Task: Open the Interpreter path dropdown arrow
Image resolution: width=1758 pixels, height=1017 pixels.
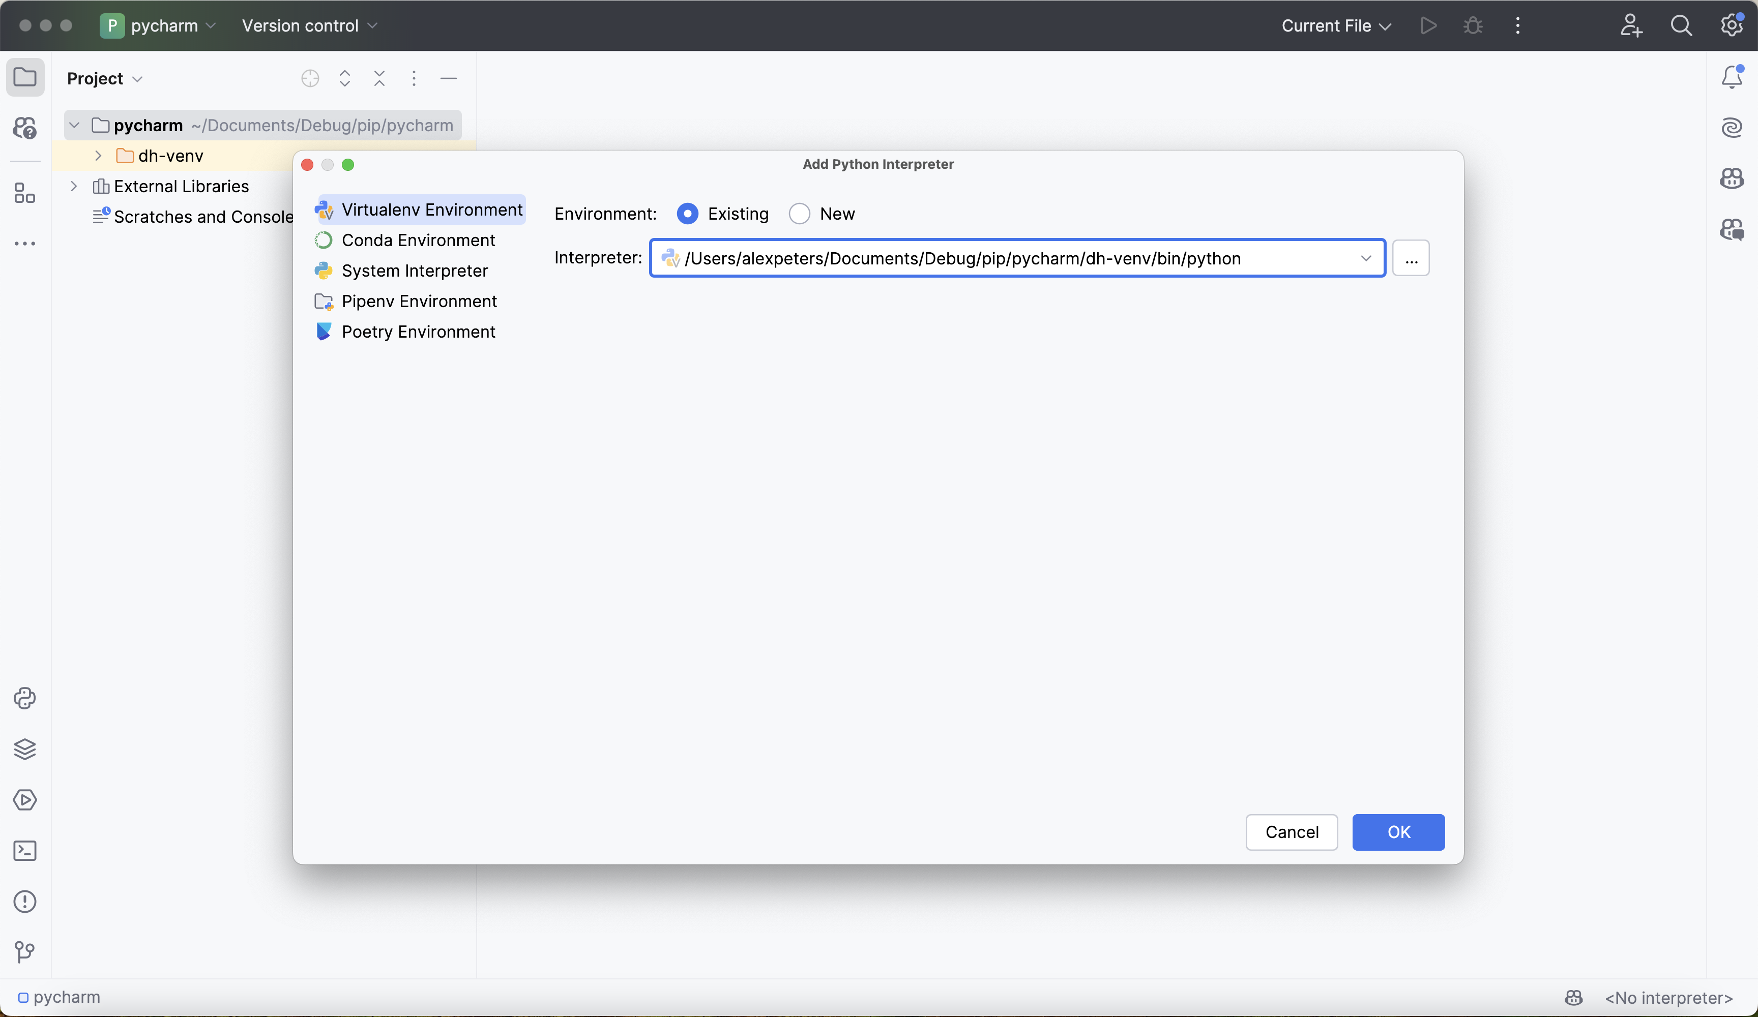Action: pyautogui.click(x=1365, y=258)
